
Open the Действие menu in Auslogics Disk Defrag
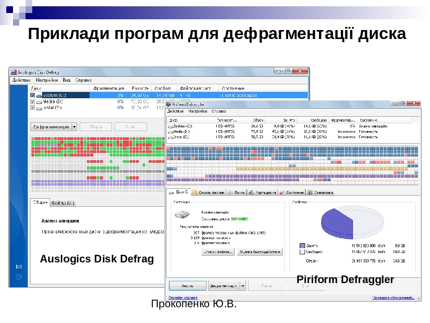pos(21,80)
